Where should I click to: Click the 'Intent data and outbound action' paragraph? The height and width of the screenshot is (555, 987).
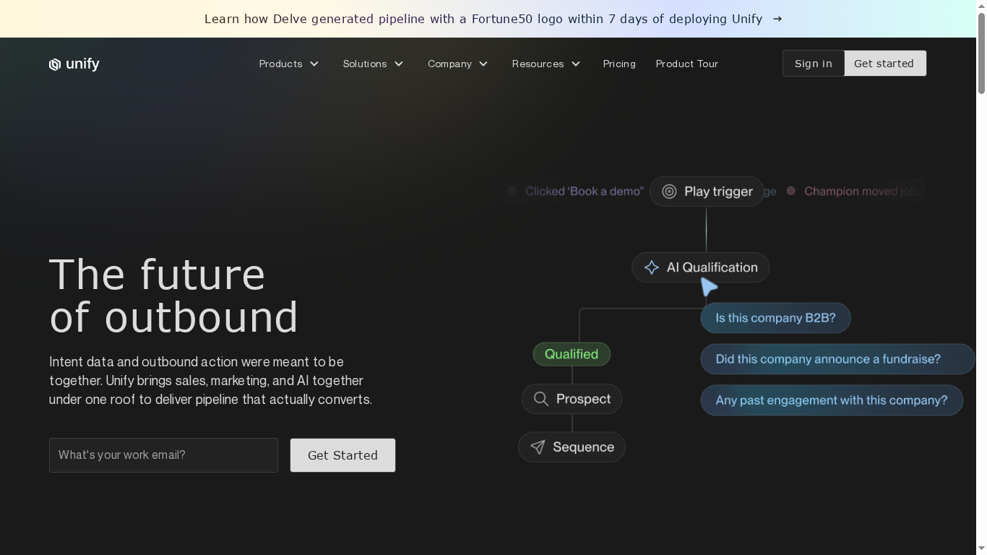pos(210,381)
